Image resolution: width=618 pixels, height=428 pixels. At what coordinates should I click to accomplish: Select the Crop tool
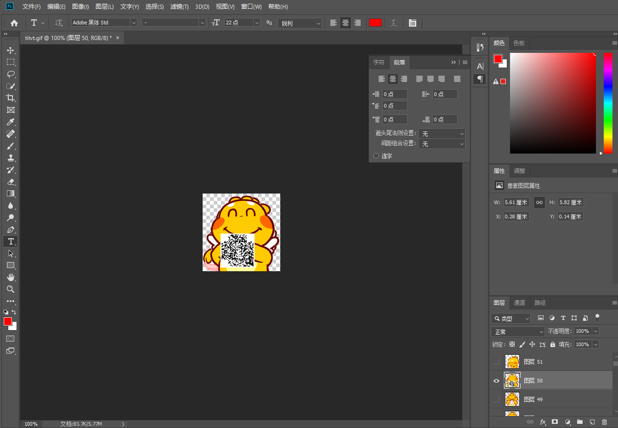coord(11,98)
